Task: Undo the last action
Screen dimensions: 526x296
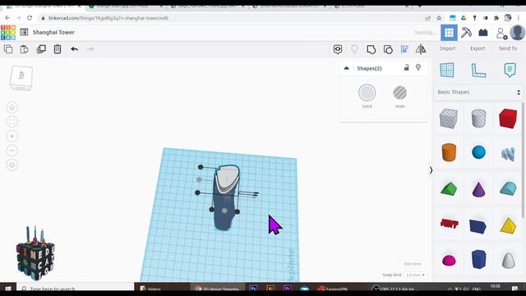Action: pos(75,49)
